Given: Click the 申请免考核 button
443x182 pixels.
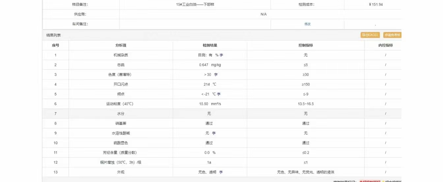Looking at the screenshot, I should tap(393, 35).
